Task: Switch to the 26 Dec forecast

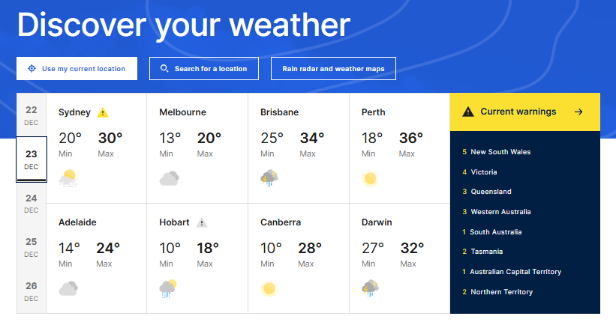Action: coord(31,291)
